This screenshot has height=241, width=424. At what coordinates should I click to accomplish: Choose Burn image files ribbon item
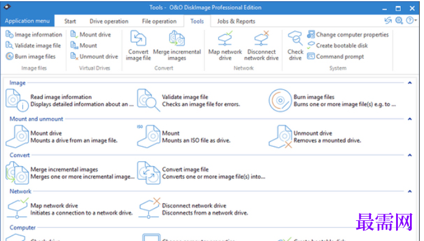coord(30,56)
